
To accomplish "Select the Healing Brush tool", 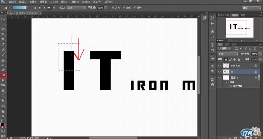I will point(3,50).
